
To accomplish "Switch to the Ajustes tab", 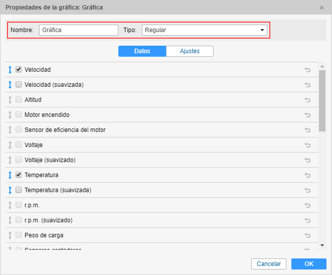I will coord(190,51).
